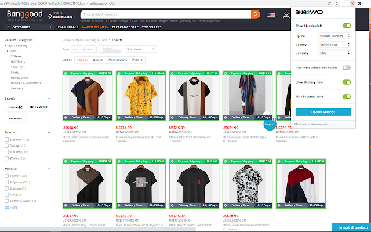Click the min price input field

(x=77, y=49)
